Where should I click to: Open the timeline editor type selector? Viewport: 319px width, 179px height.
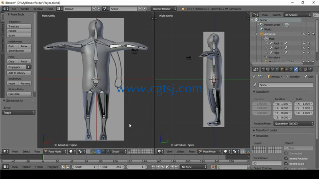(x=6, y=167)
